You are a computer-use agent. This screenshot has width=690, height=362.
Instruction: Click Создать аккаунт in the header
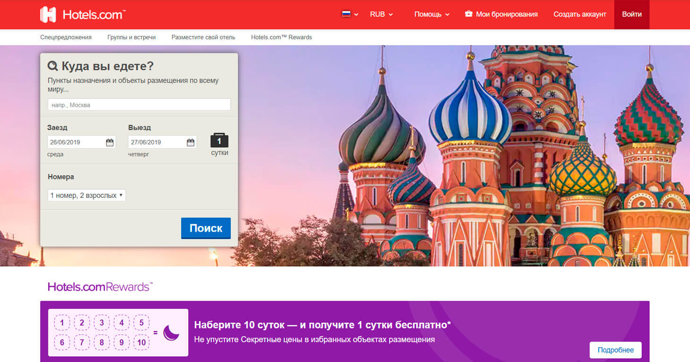[x=579, y=14]
